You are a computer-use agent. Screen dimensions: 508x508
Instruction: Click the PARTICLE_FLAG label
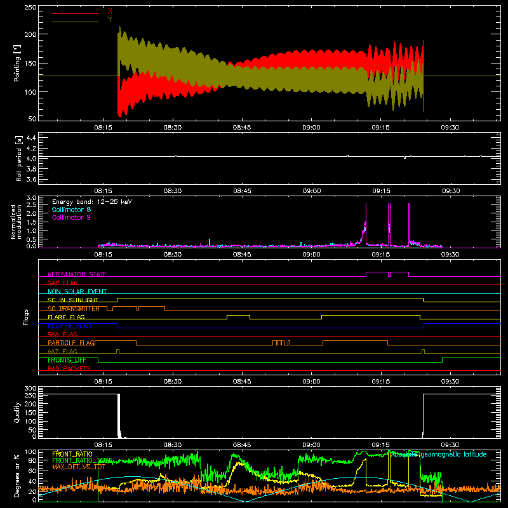72,342
